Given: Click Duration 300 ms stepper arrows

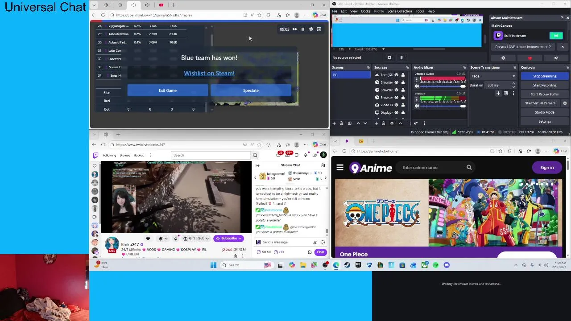Looking at the screenshot, I should 513,85.
